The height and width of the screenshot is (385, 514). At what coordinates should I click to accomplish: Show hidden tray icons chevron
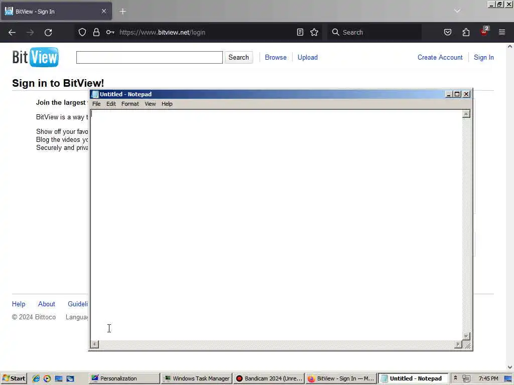click(x=455, y=378)
